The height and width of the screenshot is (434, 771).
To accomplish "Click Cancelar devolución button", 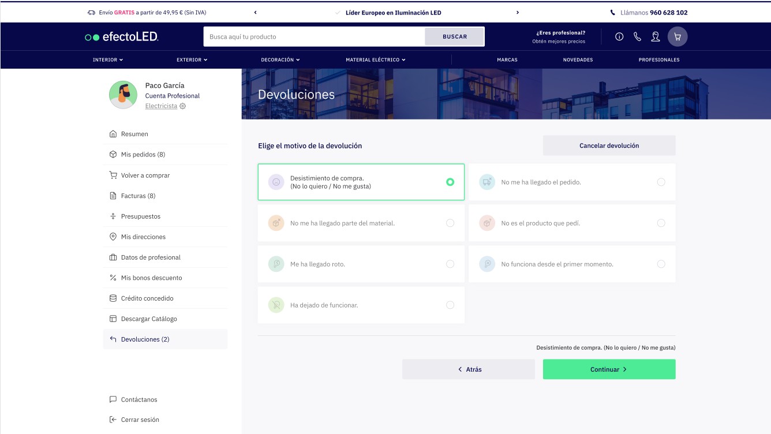I will tap(609, 146).
